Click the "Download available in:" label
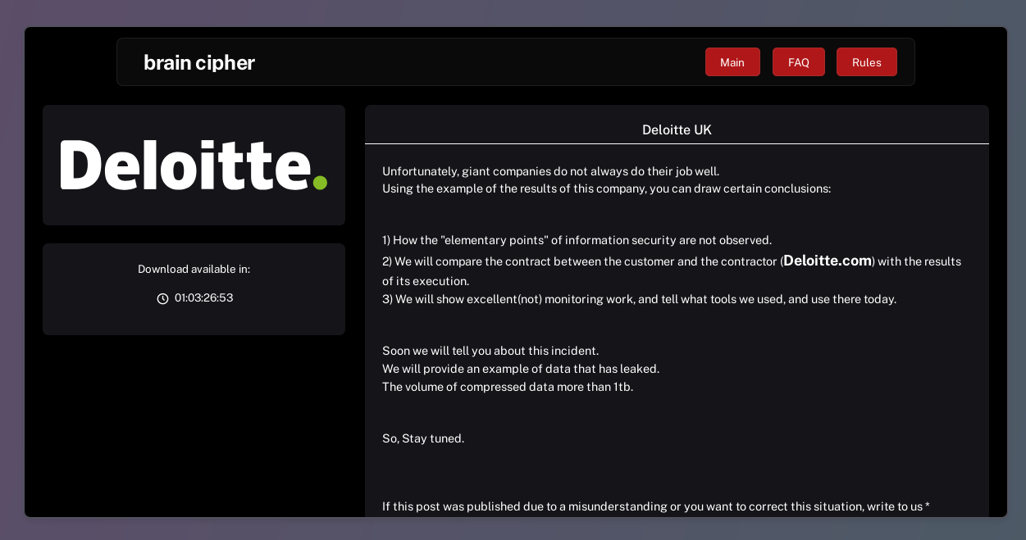The image size is (1026, 540). [x=194, y=269]
